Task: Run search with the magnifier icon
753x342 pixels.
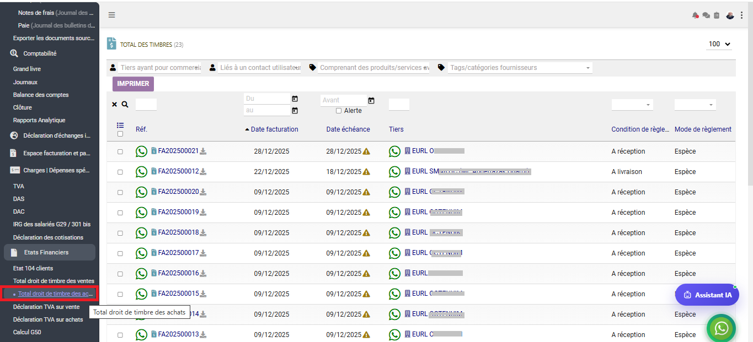Action: (x=125, y=104)
